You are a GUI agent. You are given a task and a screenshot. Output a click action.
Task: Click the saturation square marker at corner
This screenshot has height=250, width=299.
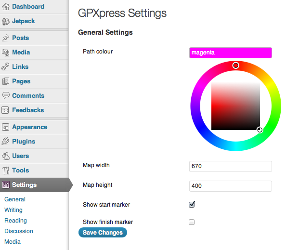260,130
